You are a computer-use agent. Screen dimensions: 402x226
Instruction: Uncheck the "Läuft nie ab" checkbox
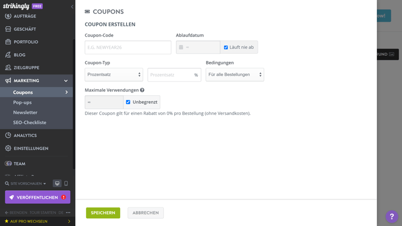pyautogui.click(x=226, y=48)
